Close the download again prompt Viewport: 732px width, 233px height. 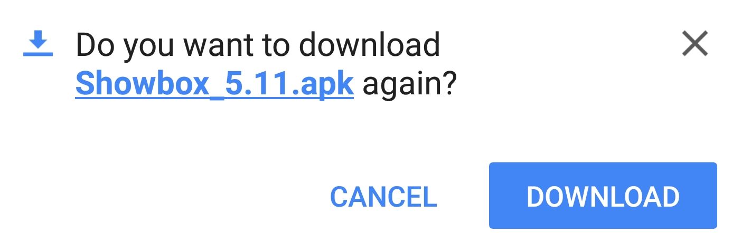point(695,44)
